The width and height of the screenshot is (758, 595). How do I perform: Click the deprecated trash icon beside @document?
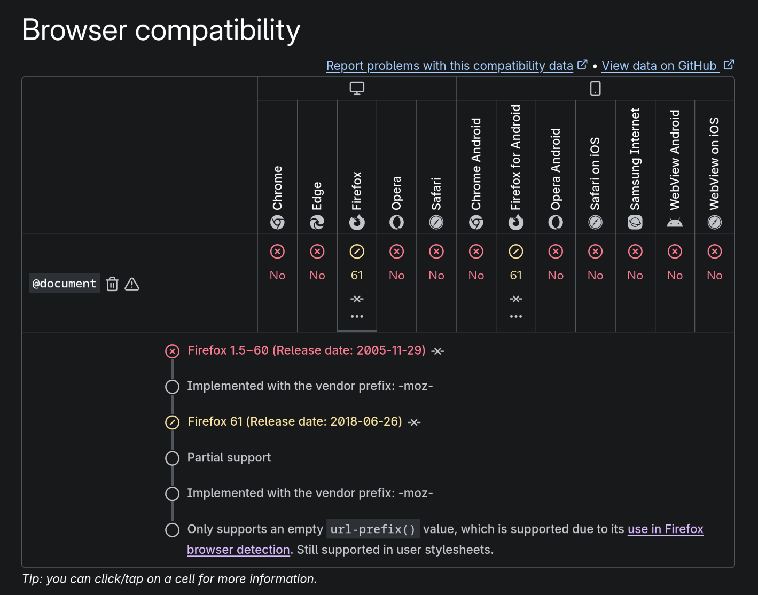pos(112,284)
